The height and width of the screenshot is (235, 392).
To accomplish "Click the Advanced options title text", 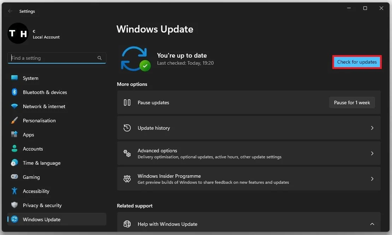I will 157,151.
